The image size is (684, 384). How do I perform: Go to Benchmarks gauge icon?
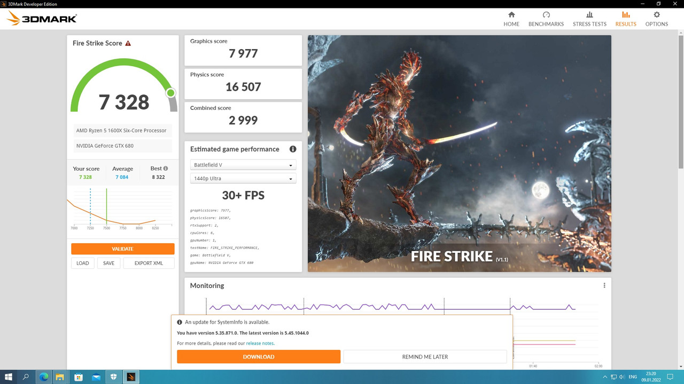546,15
